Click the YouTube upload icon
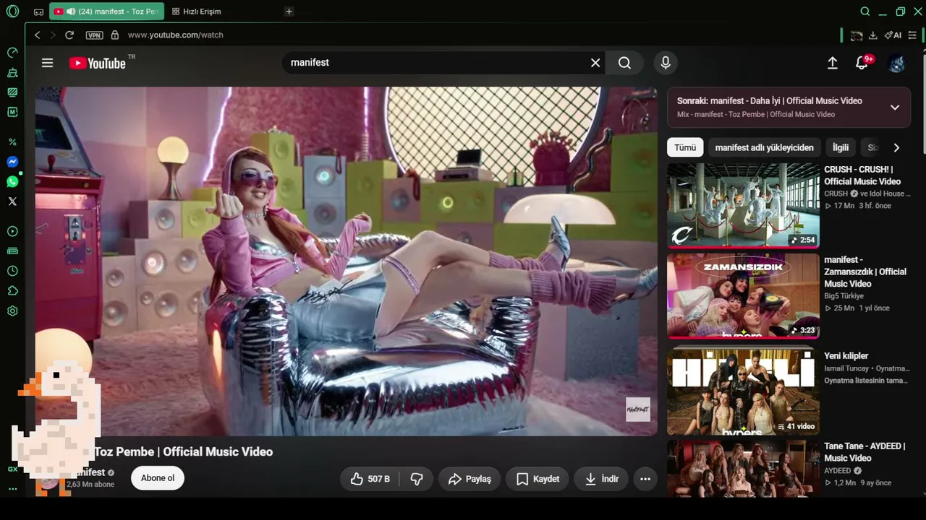This screenshot has width=926, height=520. [x=833, y=63]
